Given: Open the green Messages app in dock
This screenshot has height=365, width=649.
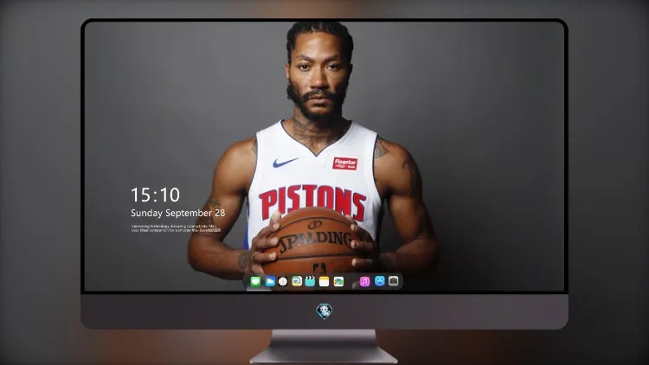Looking at the screenshot, I should tap(255, 281).
